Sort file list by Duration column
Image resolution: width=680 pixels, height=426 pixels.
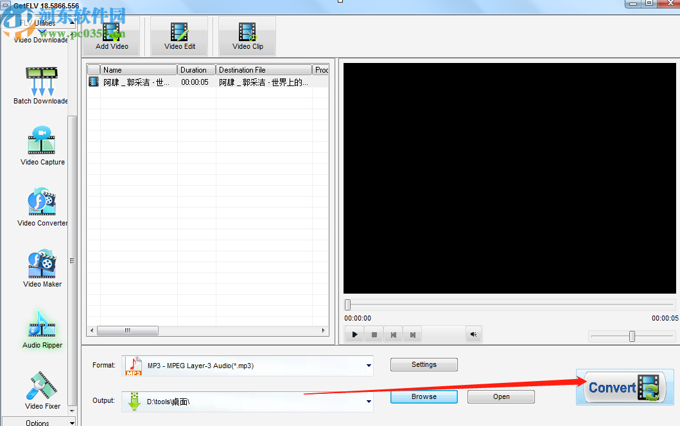pos(196,70)
